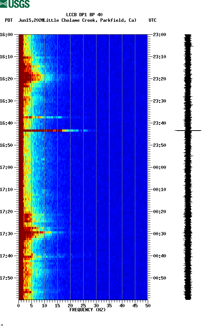Image resolution: width=204 pixels, height=329 pixels.
Task: Click the 00:40 UTC time label
Action: 160,256
